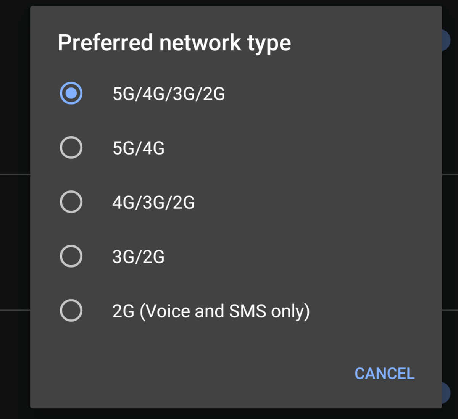Click "2G (Voice and SMS only)" text
This screenshot has height=419, width=458.
coord(211,311)
